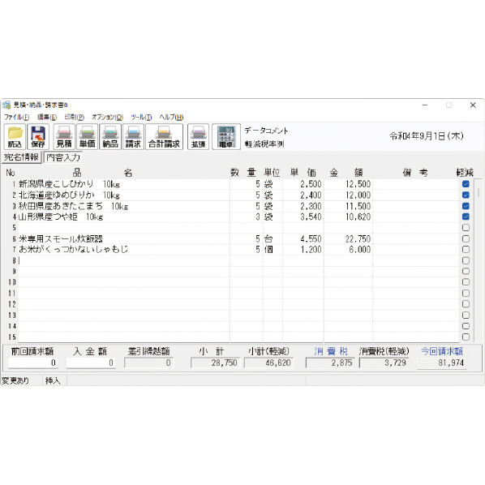The width and height of the screenshot is (485, 485).
Task: Launch the 電卓 calculator icon
Action: click(x=226, y=137)
